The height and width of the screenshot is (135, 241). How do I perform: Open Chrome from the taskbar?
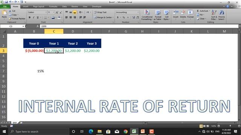[125, 132]
